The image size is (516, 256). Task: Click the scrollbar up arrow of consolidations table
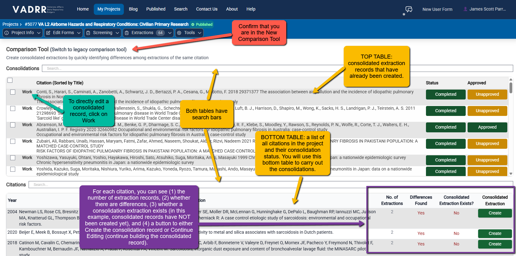tap(511, 80)
